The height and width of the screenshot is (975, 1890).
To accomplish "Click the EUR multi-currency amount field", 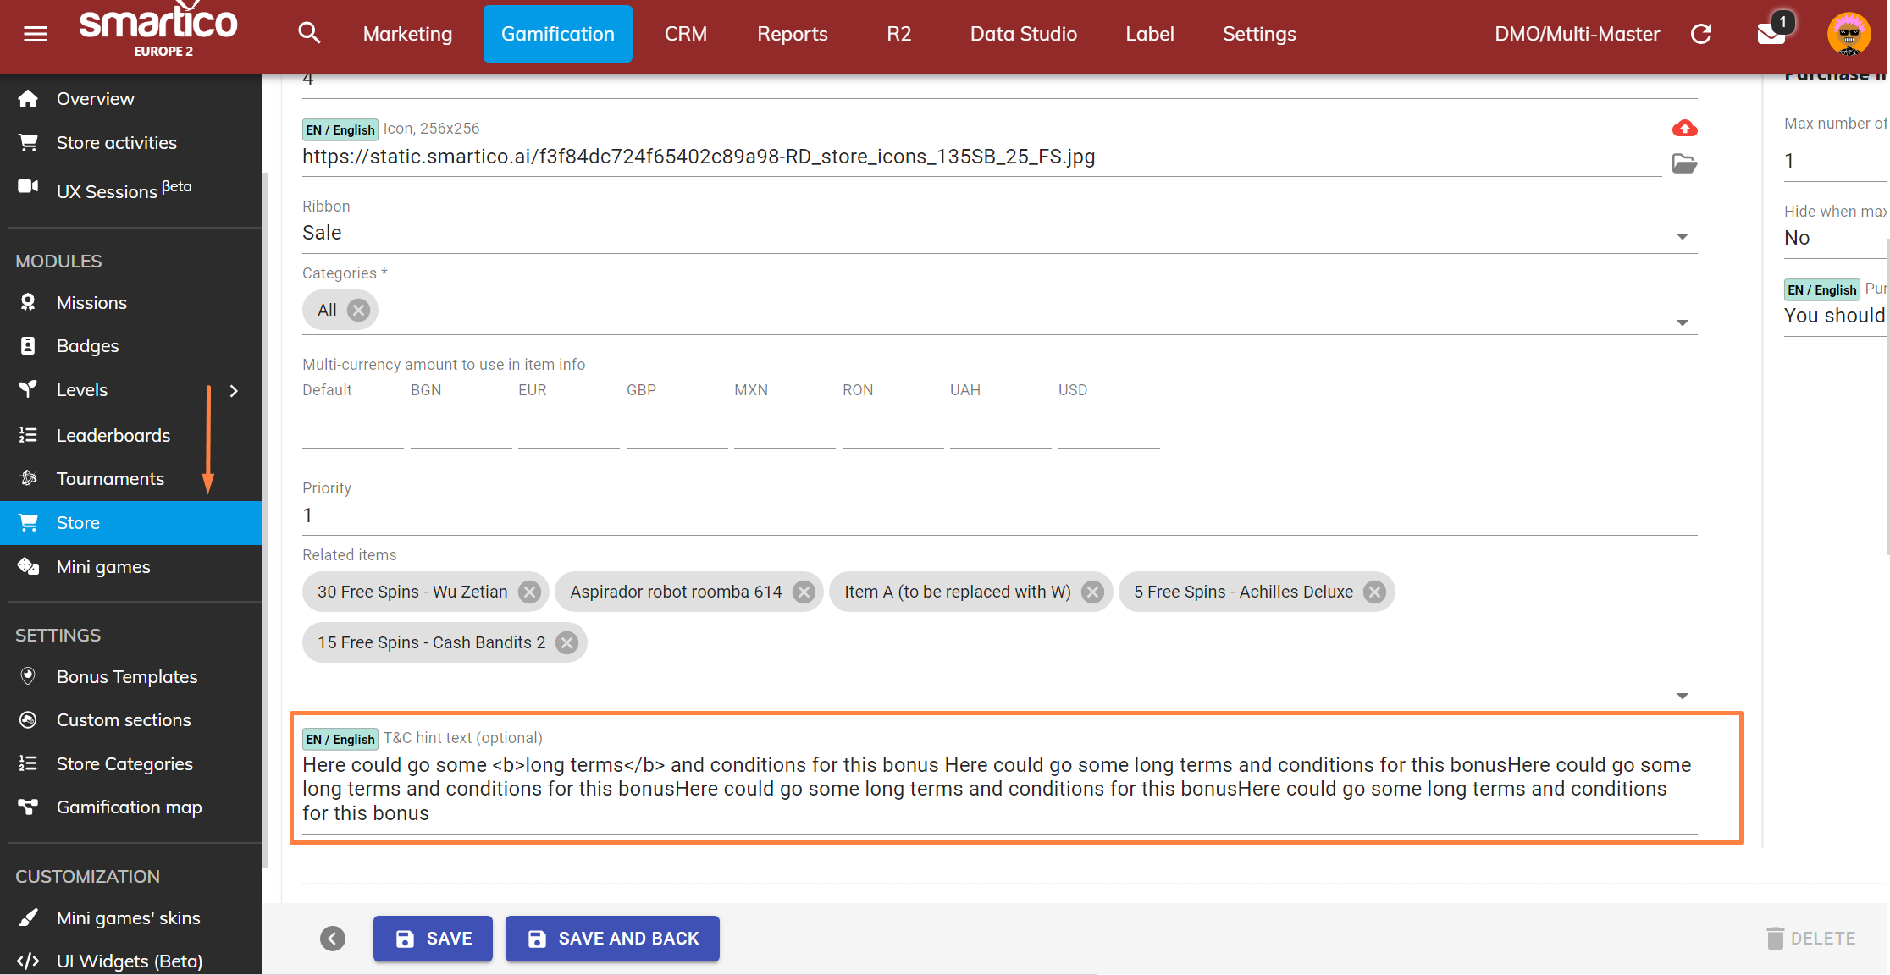I will pyautogui.click(x=568, y=432).
